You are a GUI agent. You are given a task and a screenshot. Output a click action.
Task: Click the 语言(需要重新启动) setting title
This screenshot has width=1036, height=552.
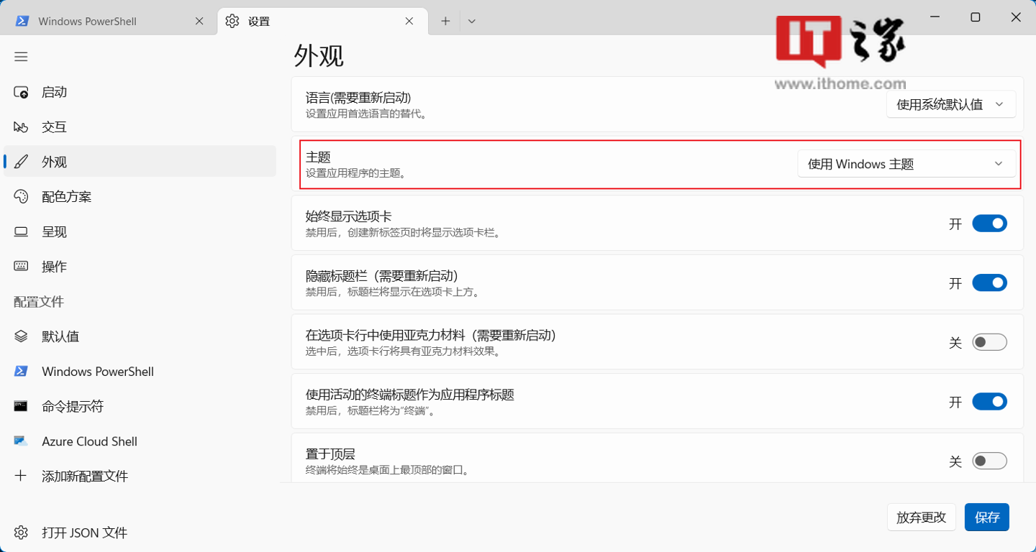tap(358, 98)
